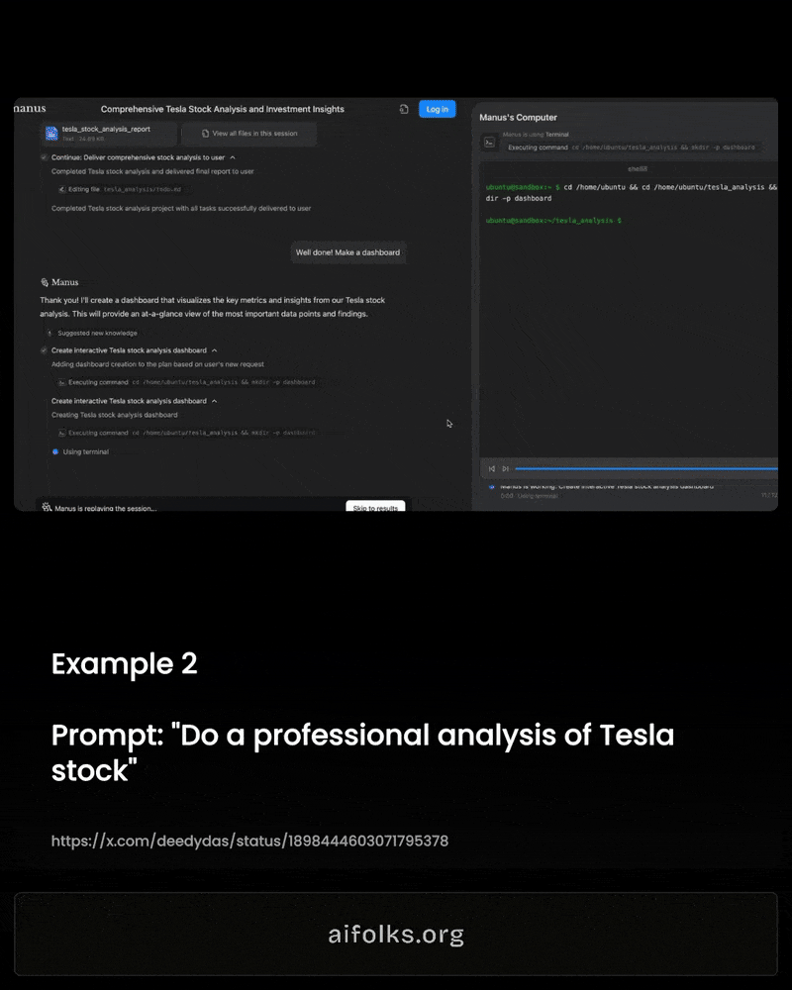Click Skip to results button
Screen dimensions: 792x990
tap(375, 508)
